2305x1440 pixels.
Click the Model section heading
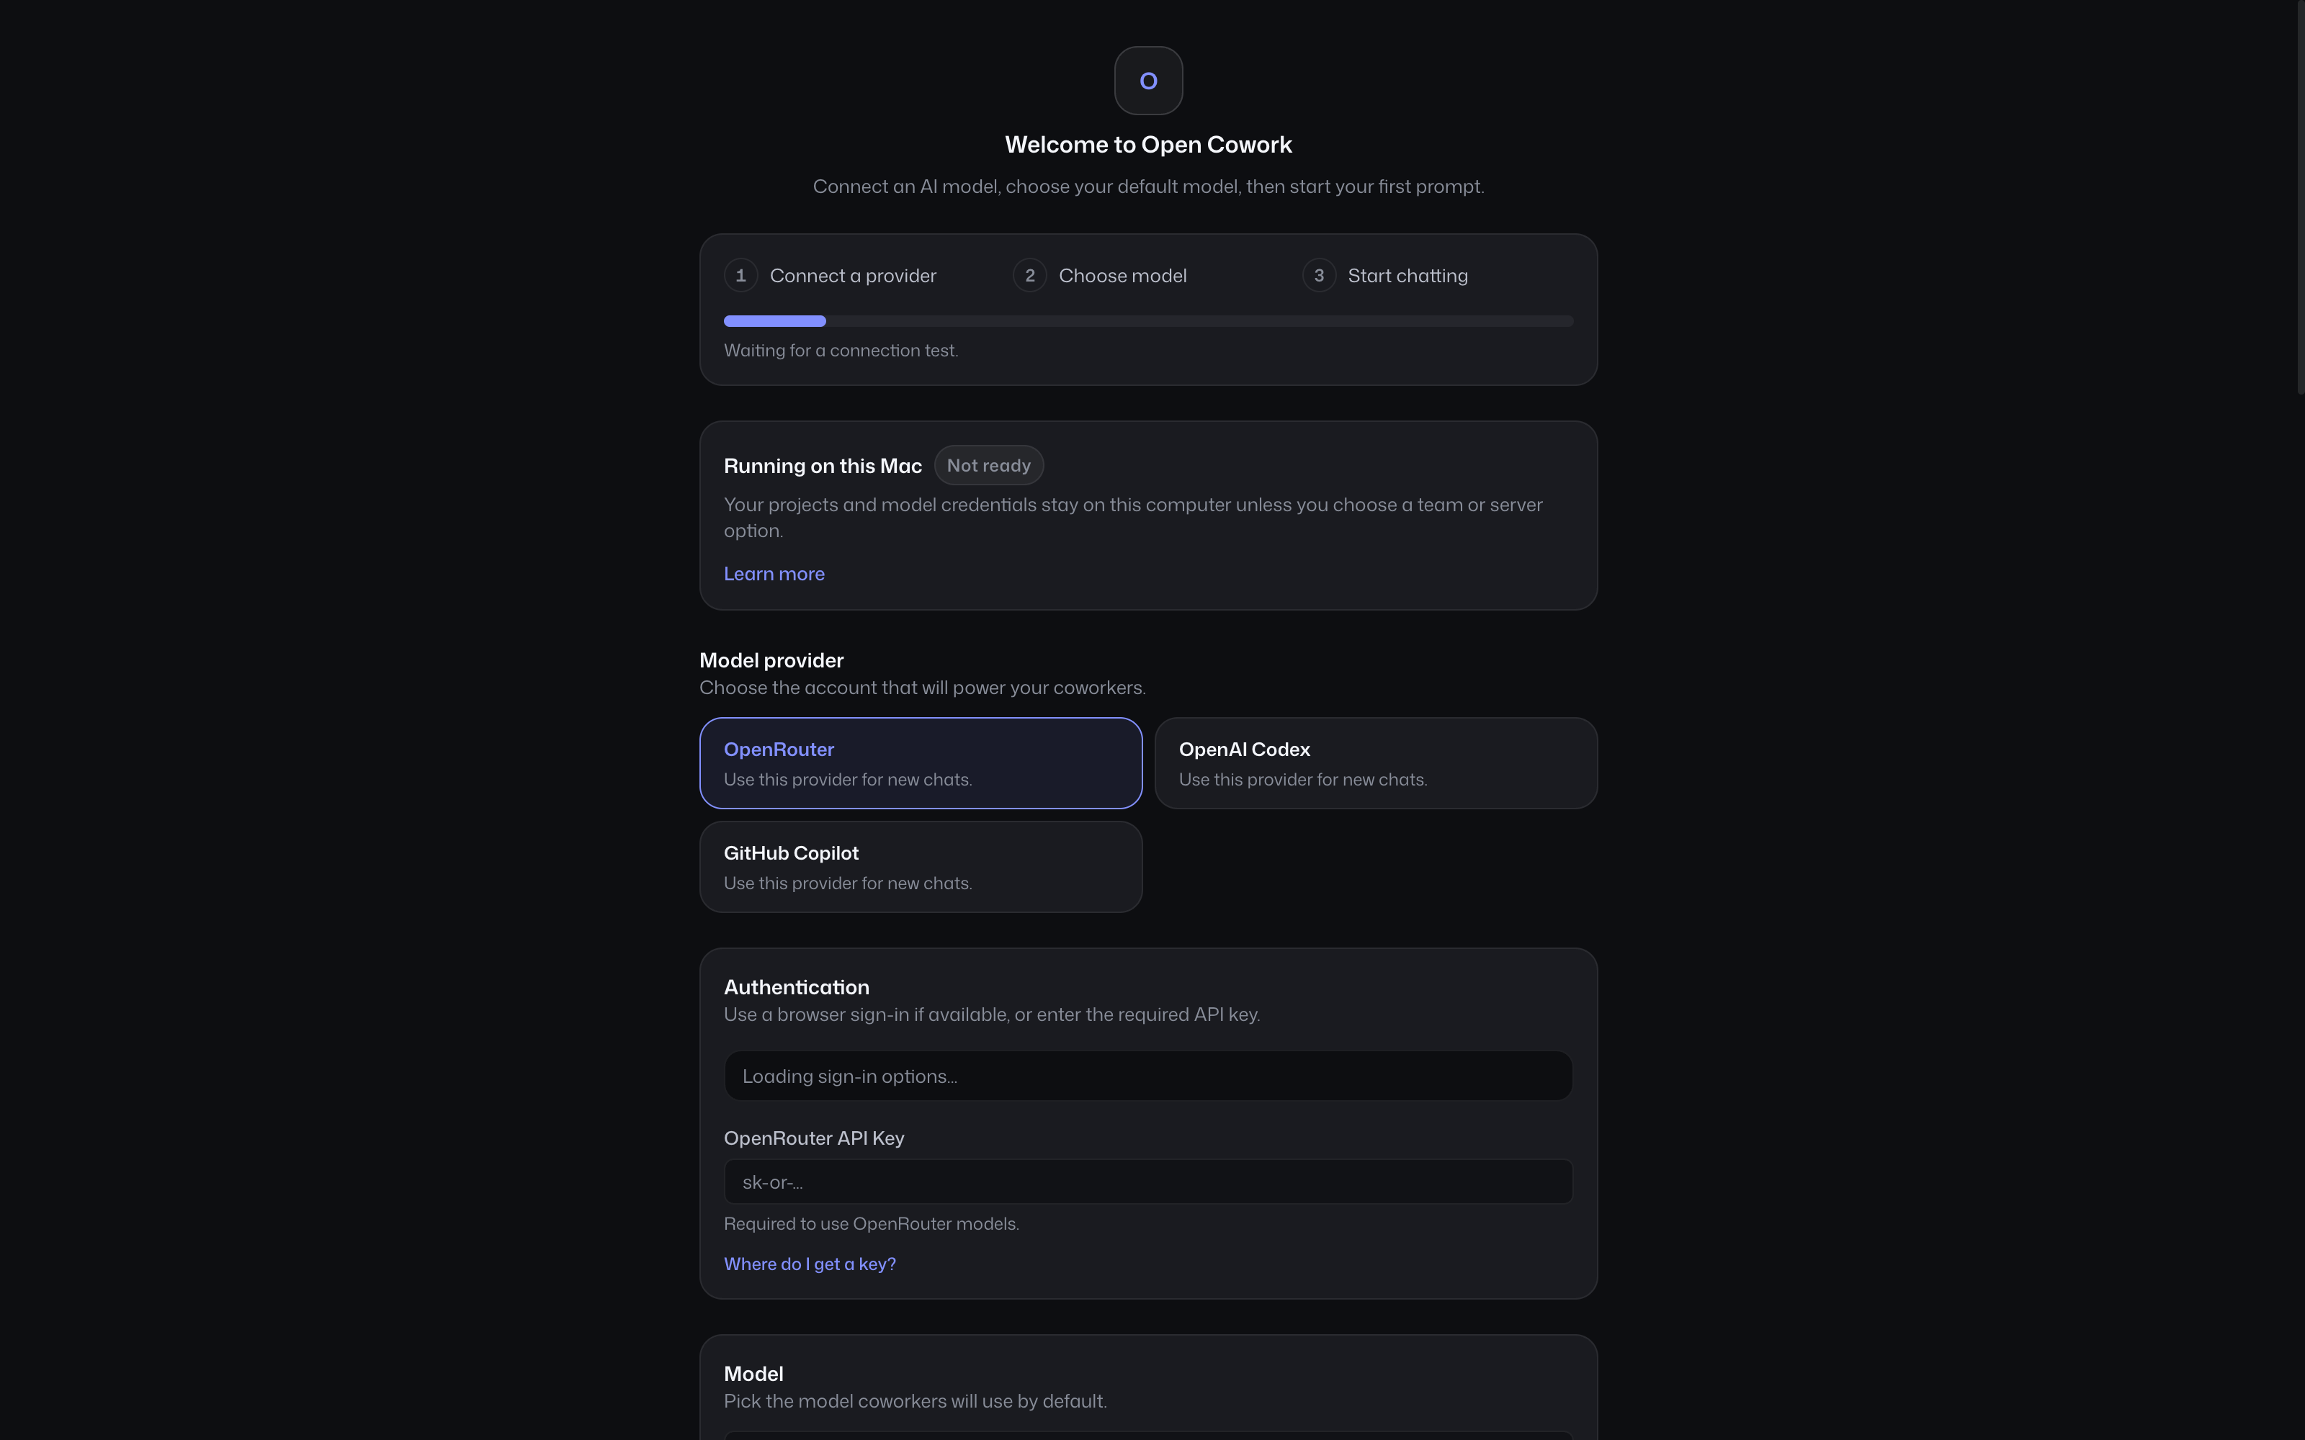point(753,1374)
